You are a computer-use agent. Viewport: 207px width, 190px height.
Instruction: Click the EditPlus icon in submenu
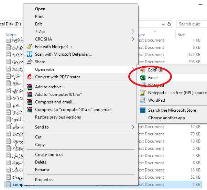(x=142, y=70)
